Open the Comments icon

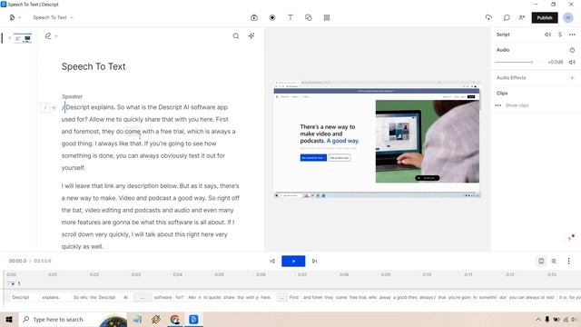[x=507, y=17]
